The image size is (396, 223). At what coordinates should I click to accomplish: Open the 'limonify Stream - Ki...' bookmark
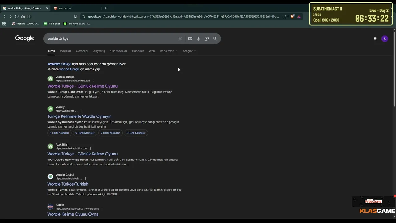coord(77,24)
